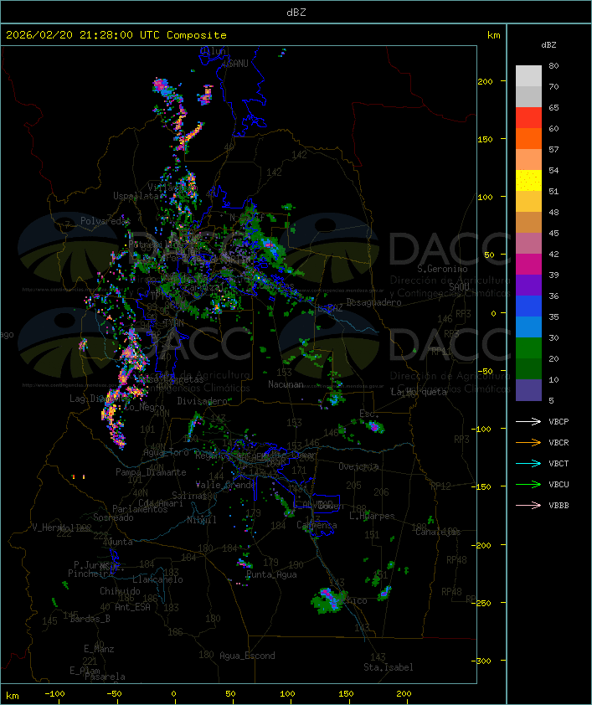Select the gray 65-70 dBZ swatch
This screenshot has width=592, height=705.
[x=528, y=96]
